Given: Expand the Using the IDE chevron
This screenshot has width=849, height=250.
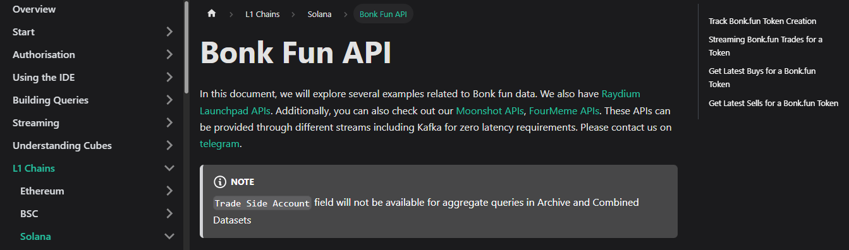Looking at the screenshot, I should click(169, 77).
